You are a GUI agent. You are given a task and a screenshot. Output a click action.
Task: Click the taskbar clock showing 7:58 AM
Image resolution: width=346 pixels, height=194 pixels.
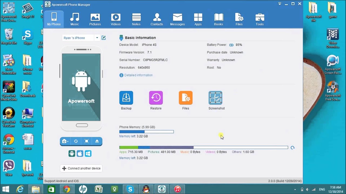coord(336,189)
